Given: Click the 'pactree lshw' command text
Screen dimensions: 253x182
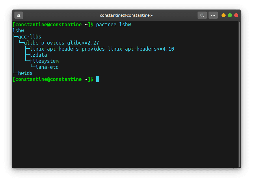Looking at the screenshot, I should tap(113, 25).
